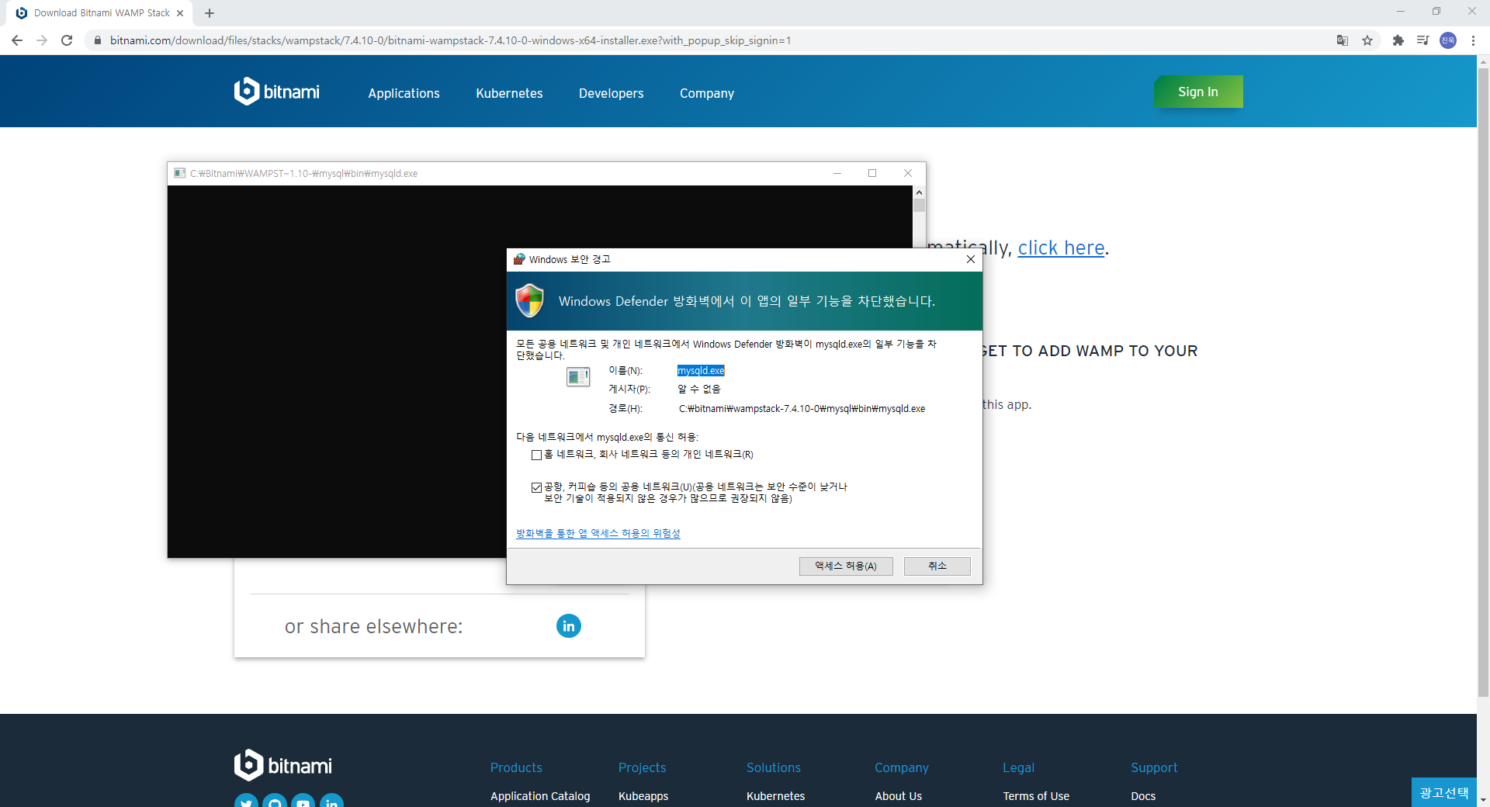Click the Twitter icon in the footer
Image resolution: width=1490 pixels, height=807 pixels.
246,801
